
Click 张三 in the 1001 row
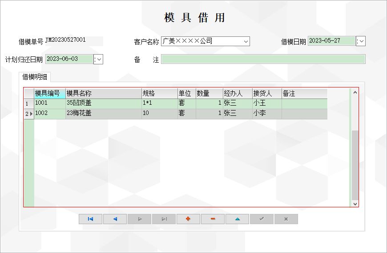tap(238, 104)
